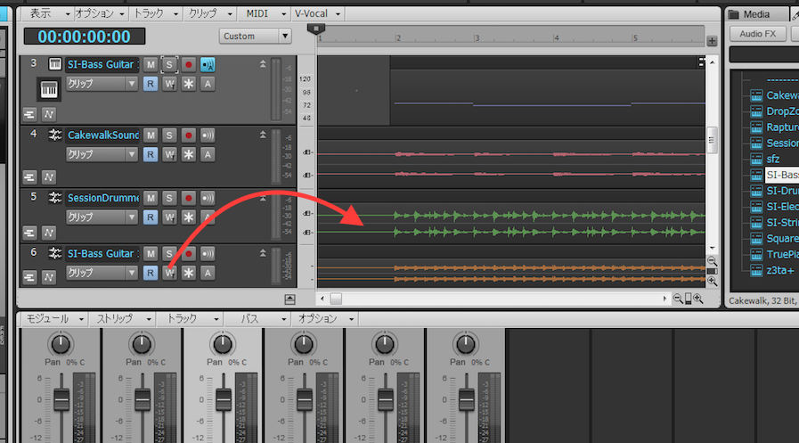799x443 pixels.
Task: Enable automation write on CakewalkSound track
Action: [169, 154]
